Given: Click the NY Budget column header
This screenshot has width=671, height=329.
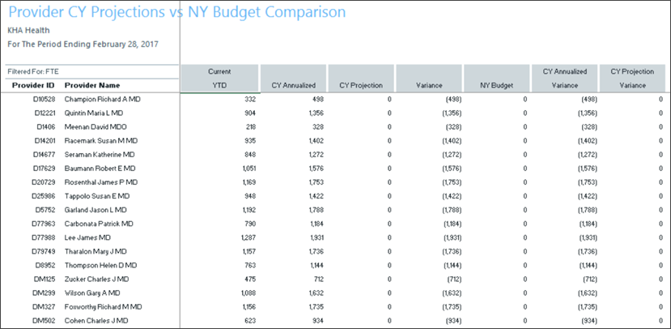Looking at the screenshot, I should pyautogui.click(x=498, y=84).
